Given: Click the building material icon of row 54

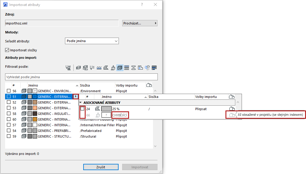Looking at the screenshot, I should pyautogui.click(x=24, y=131).
